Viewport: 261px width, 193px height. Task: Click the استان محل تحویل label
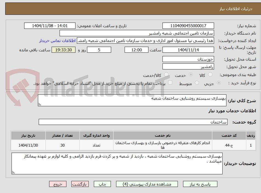[240, 59]
